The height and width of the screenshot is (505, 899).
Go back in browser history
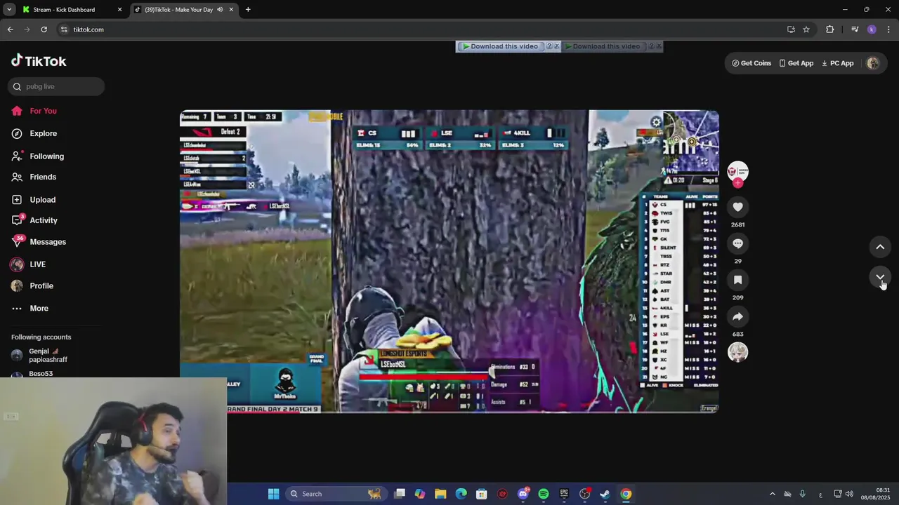pos(10,29)
